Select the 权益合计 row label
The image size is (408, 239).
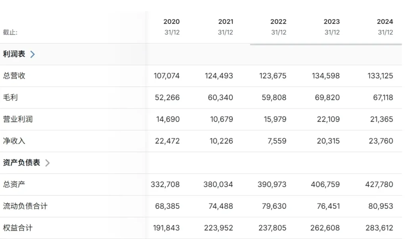point(18,228)
